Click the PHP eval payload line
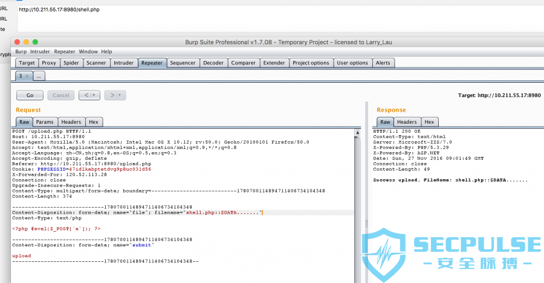 pyautogui.click(x=56, y=229)
